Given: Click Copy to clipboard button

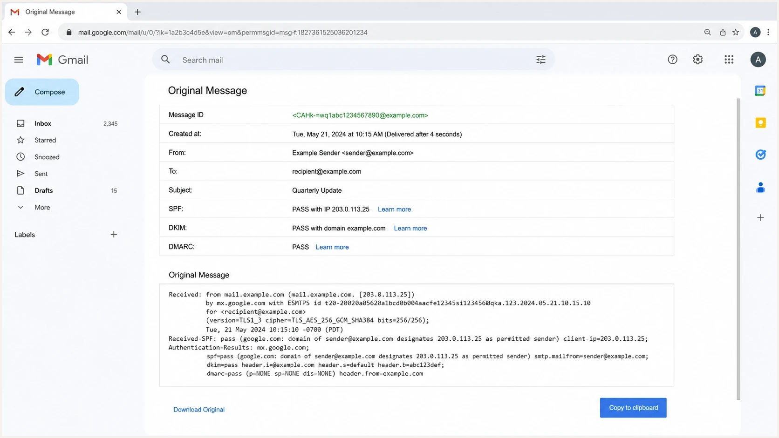Looking at the screenshot, I should [633, 408].
